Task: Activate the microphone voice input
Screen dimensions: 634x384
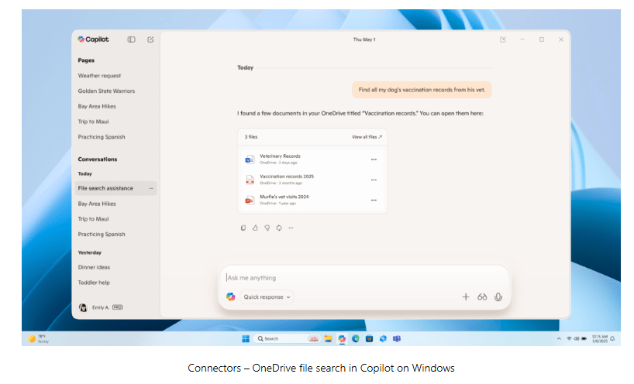Action: click(498, 297)
